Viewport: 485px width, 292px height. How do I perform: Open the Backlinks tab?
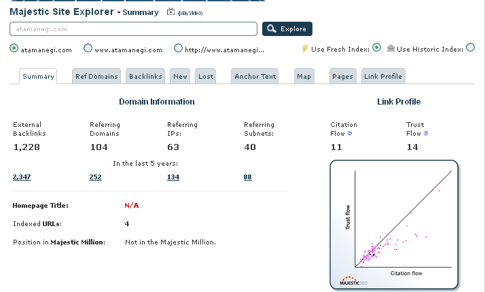pos(145,76)
